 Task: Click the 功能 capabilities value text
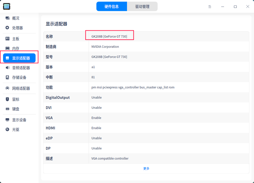133,87
